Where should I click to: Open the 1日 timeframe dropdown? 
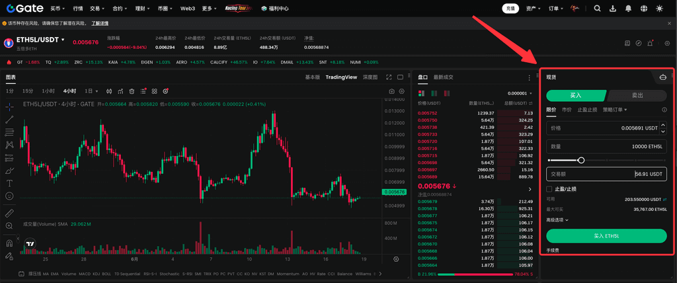coord(90,91)
